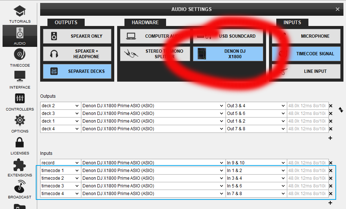Open the Audio settings section

click(20, 36)
